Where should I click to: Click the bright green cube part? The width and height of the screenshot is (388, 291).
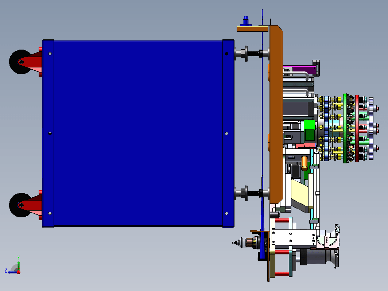point(309,130)
